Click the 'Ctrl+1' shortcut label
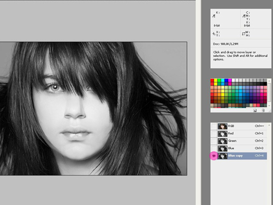The image size is (273, 205). [259, 133]
